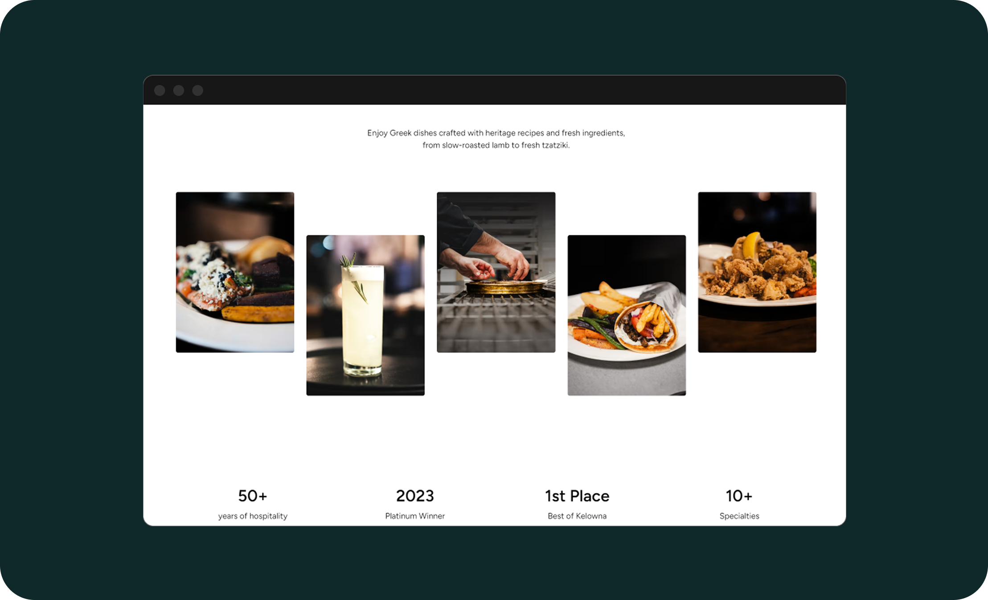Click the 'Specialties' label
The width and height of the screenshot is (988, 600).
click(x=739, y=516)
